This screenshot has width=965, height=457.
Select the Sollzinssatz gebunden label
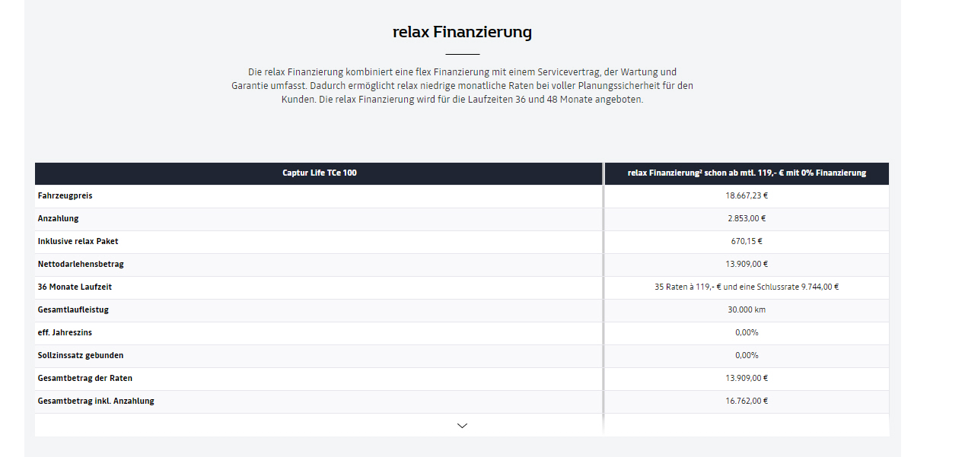(x=81, y=355)
